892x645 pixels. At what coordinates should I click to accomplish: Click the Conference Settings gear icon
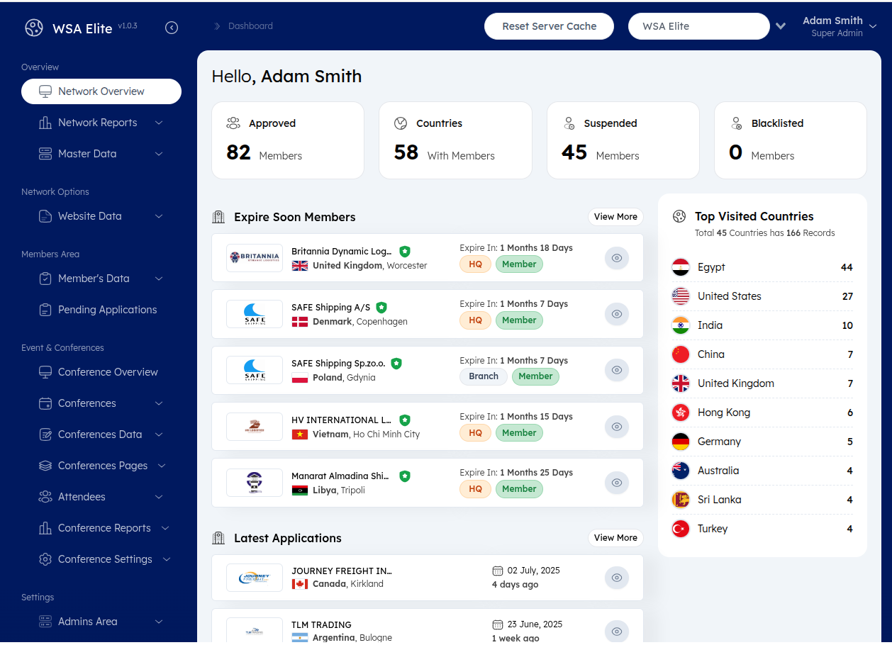[x=45, y=559]
